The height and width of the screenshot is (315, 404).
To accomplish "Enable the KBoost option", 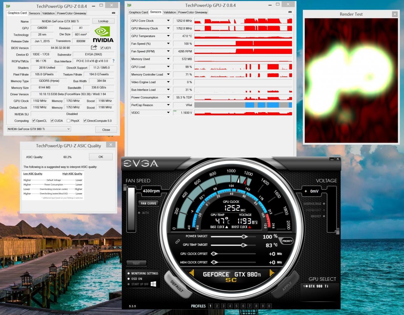I will click(x=324, y=216).
